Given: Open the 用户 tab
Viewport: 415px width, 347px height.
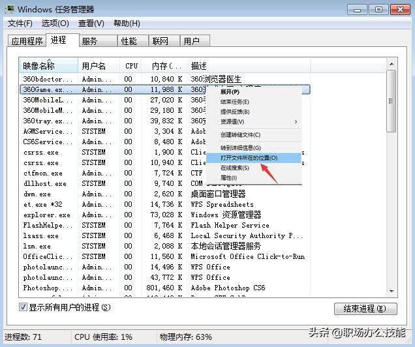Looking at the screenshot, I should (x=195, y=41).
